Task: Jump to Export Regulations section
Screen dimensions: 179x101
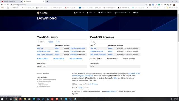Action: (x=44, y=87)
